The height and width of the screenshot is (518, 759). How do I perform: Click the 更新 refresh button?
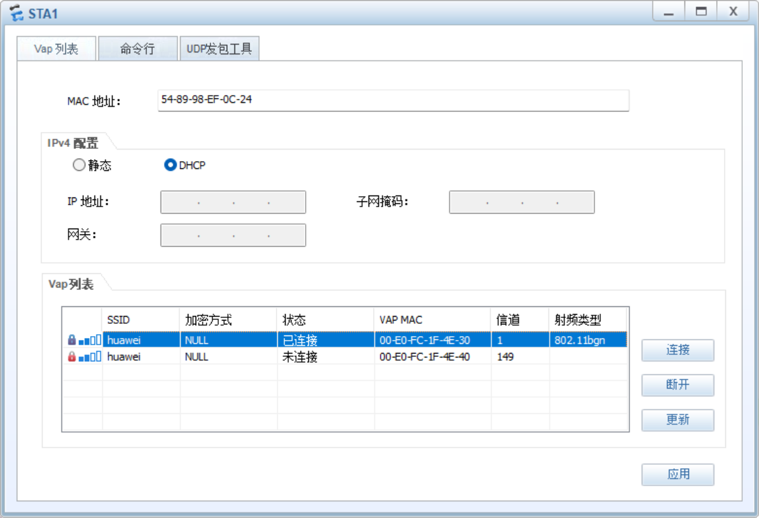[x=677, y=420]
